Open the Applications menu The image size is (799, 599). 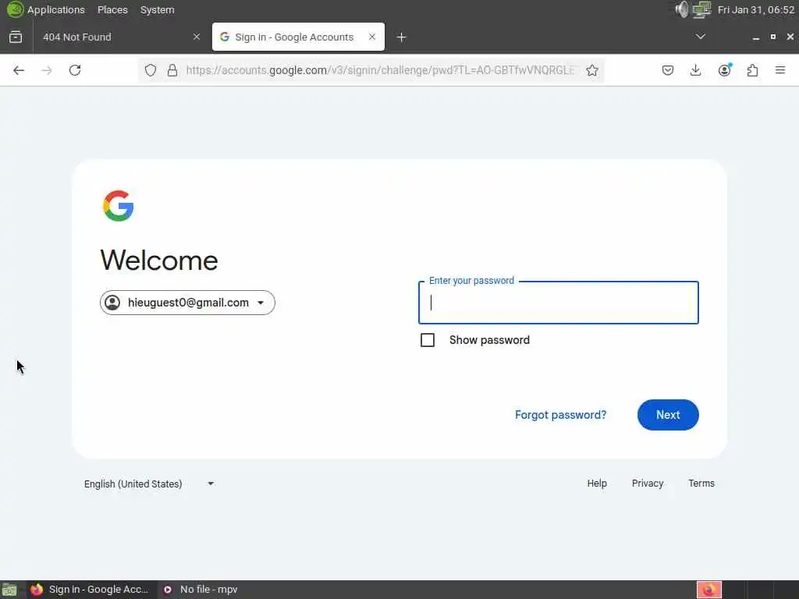pyautogui.click(x=55, y=9)
